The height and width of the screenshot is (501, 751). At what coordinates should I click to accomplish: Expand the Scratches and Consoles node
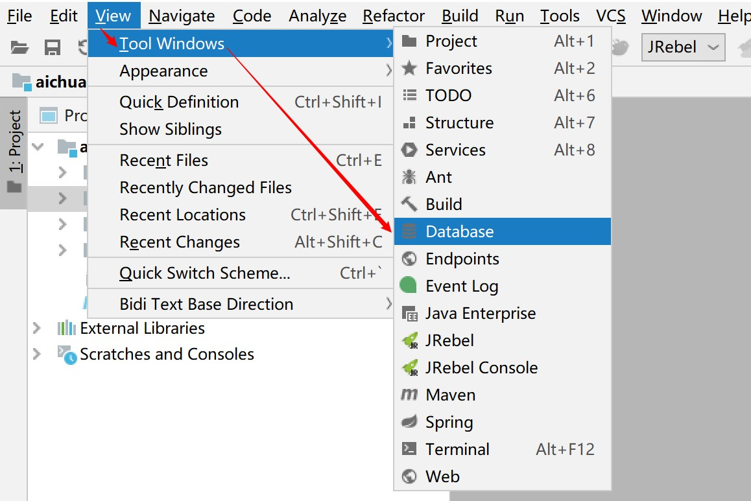point(37,355)
